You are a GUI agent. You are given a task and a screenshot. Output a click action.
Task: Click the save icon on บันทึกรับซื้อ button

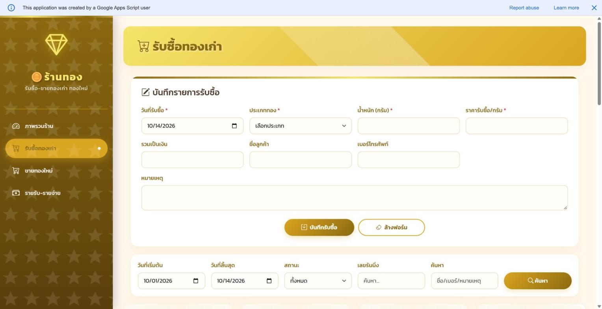(x=304, y=227)
